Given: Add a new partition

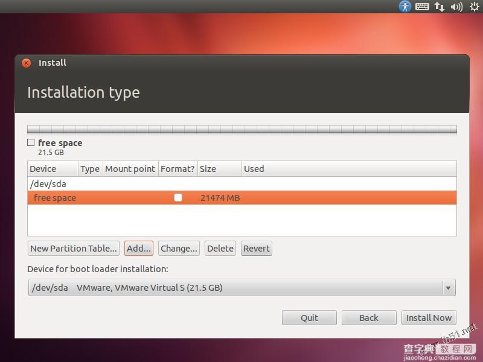Looking at the screenshot, I should tap(139, 249).
